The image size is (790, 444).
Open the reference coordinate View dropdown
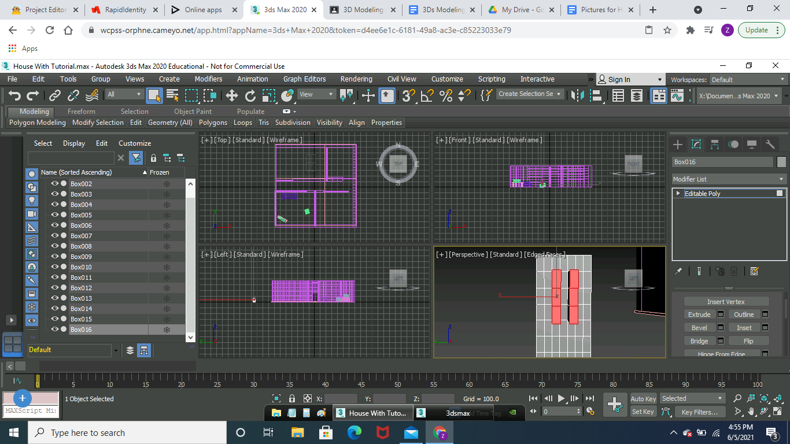point(316,94)
